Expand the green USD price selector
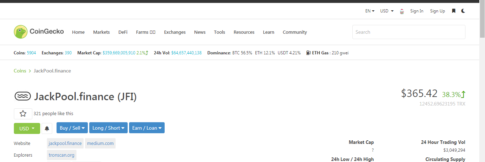 [x=27, y=128]
